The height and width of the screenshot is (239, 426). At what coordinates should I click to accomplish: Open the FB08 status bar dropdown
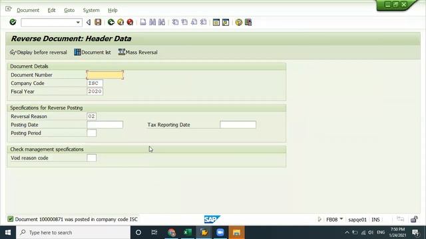click(341, 219)
